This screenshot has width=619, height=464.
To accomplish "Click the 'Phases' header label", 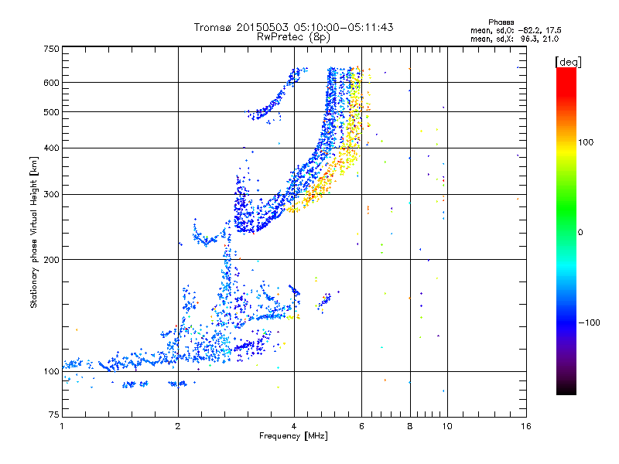I will [501, 22].
